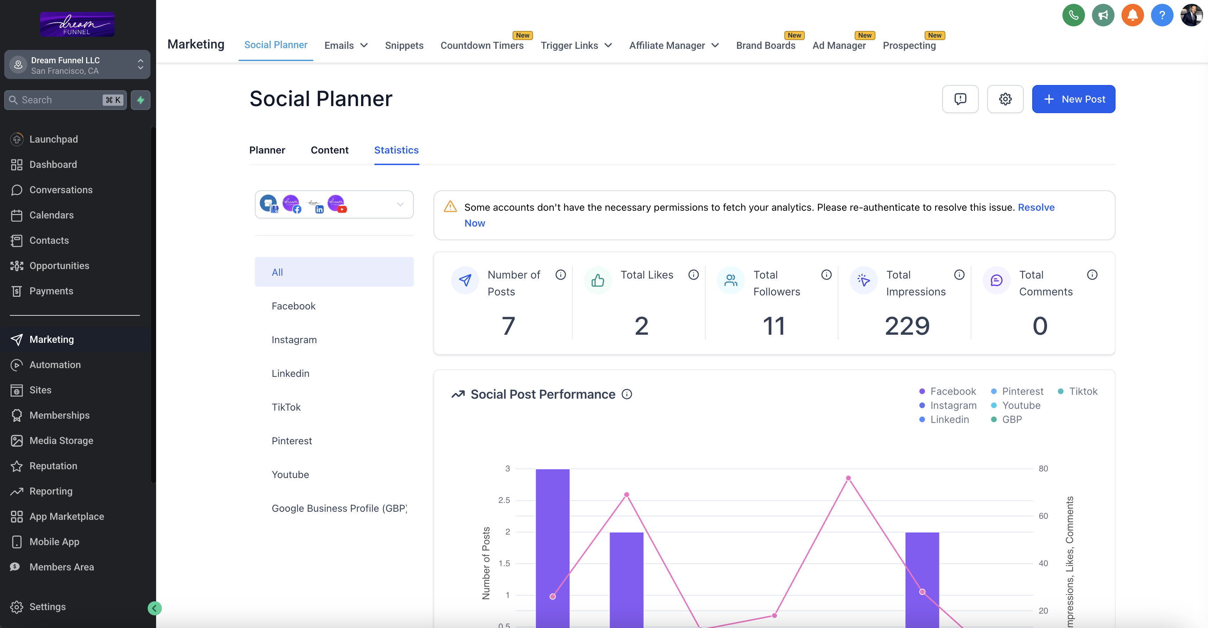Viewport: 1208px width, 628px height.
Task: Open the blue help question mark icon
Action: click(x=1162, y=15)
